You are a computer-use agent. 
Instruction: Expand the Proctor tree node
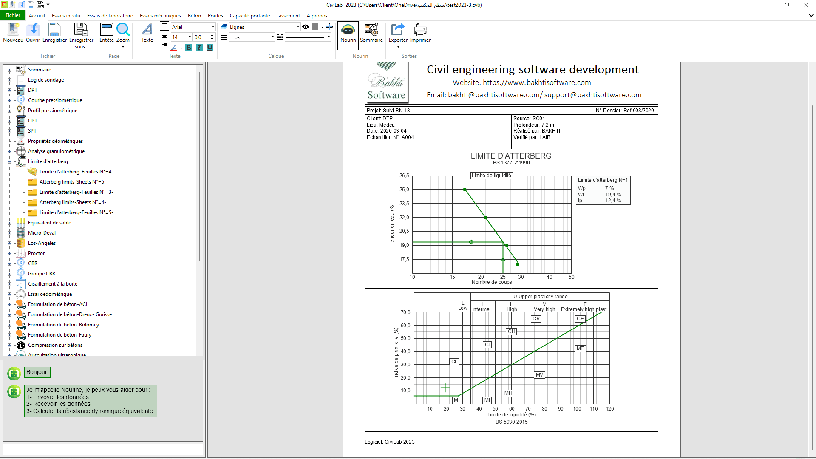[9, 253]
